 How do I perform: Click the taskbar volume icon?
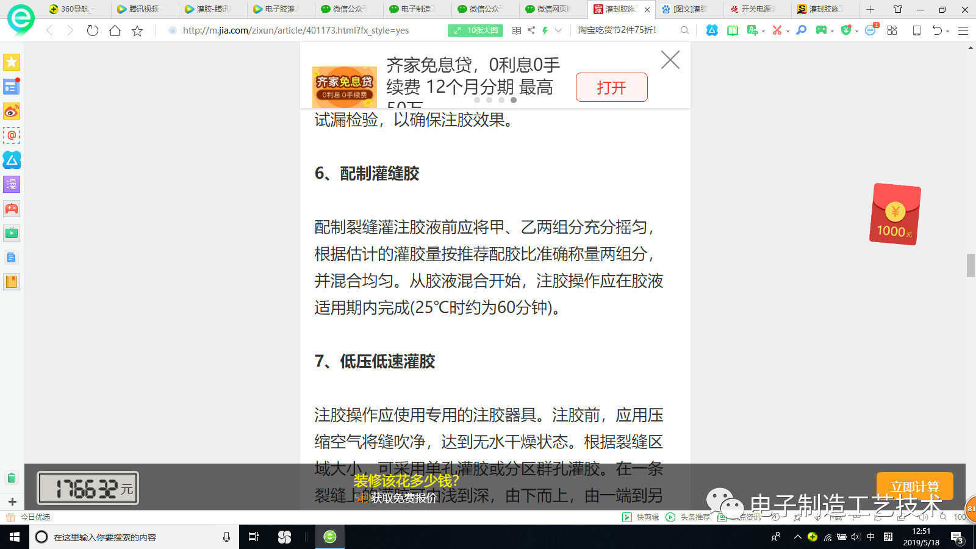(x=856, y=537)
